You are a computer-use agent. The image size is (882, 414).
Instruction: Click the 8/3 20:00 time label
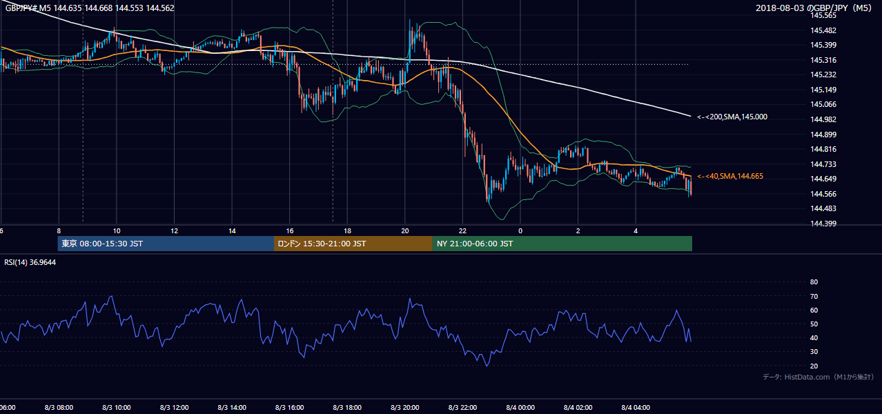tap(404, 408)
